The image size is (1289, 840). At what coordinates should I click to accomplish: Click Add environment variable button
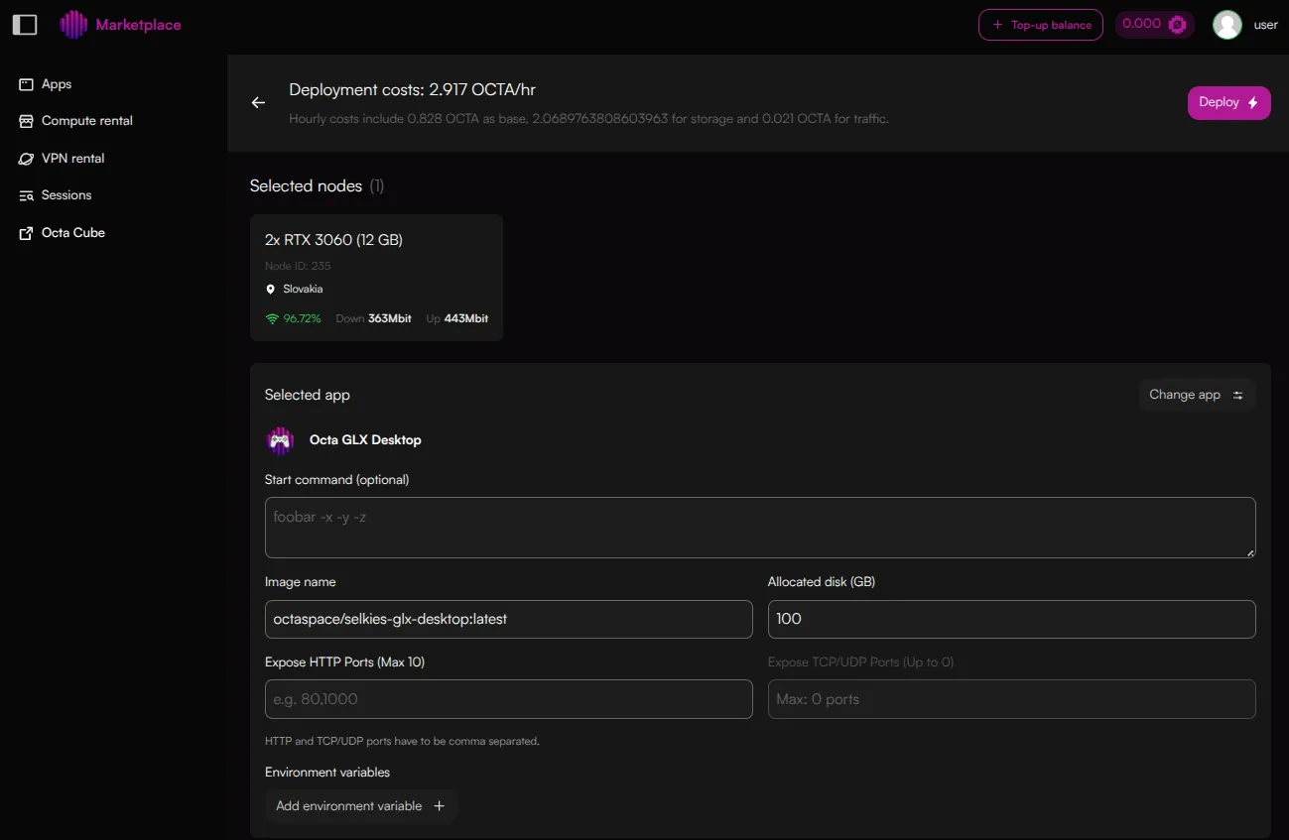point(360,806)
